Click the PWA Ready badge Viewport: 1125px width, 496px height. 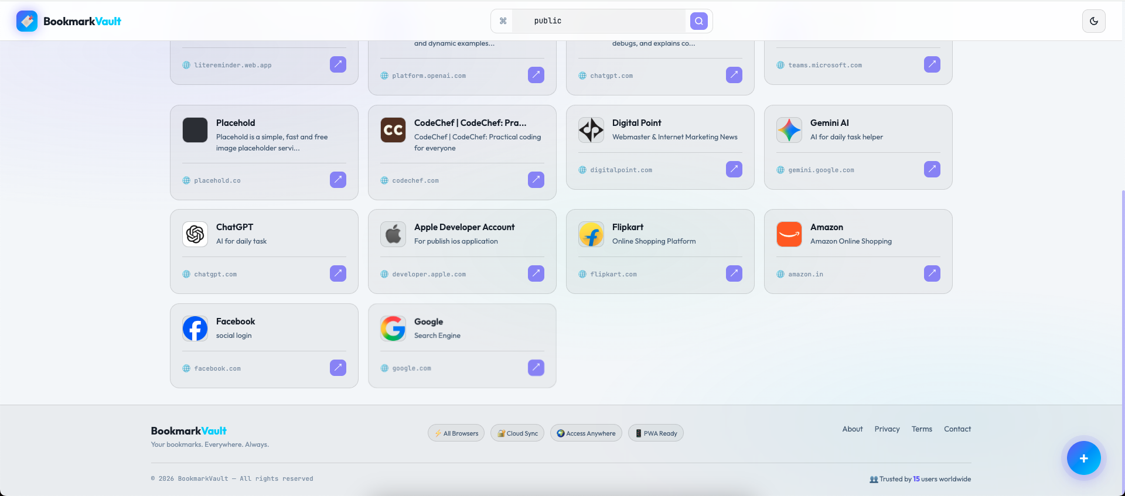click(656, 433)
